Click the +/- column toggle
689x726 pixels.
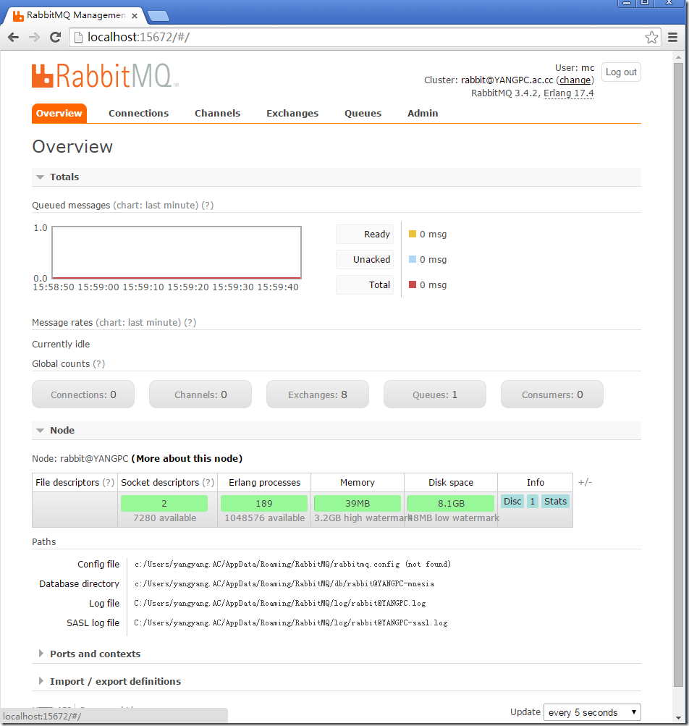585,483
